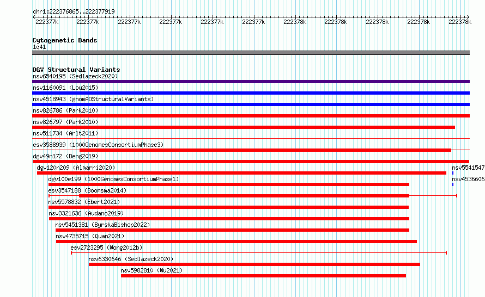The height and width of the screenshot is (297, 485).
Task: Select the dark purple nsv6540195 variant bar
Action: [x=251, y=82]
